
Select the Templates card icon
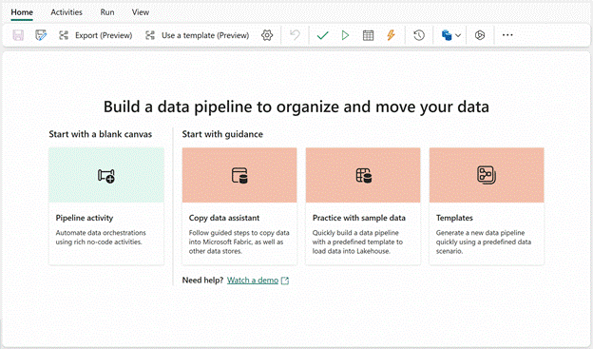click(487, 175)
